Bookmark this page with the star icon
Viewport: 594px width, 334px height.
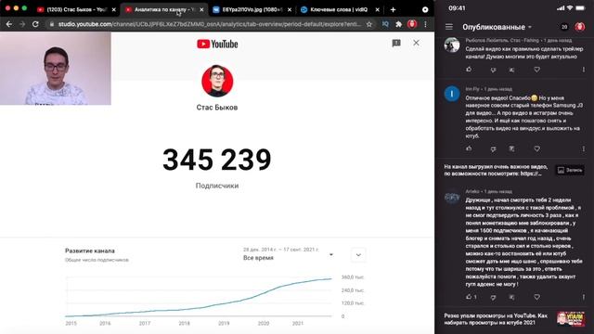(x=369, y=24)
